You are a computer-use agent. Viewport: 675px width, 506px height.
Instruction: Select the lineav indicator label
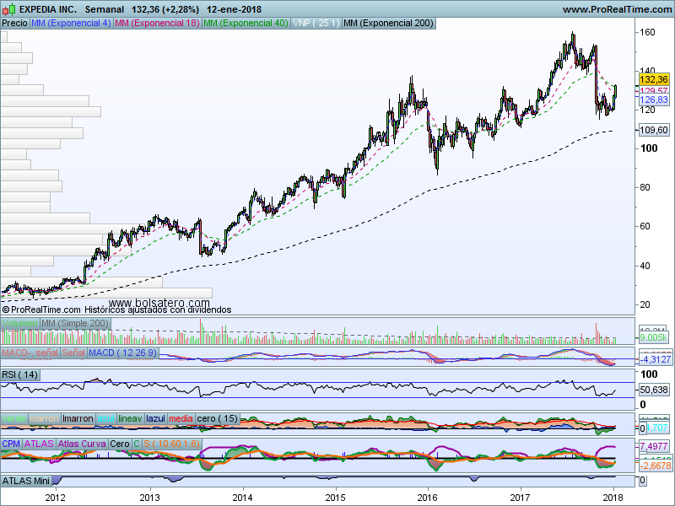(x=130, y=418)
